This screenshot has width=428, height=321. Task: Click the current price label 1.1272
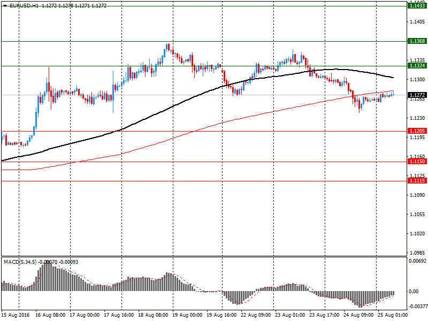tap(417, 95)
